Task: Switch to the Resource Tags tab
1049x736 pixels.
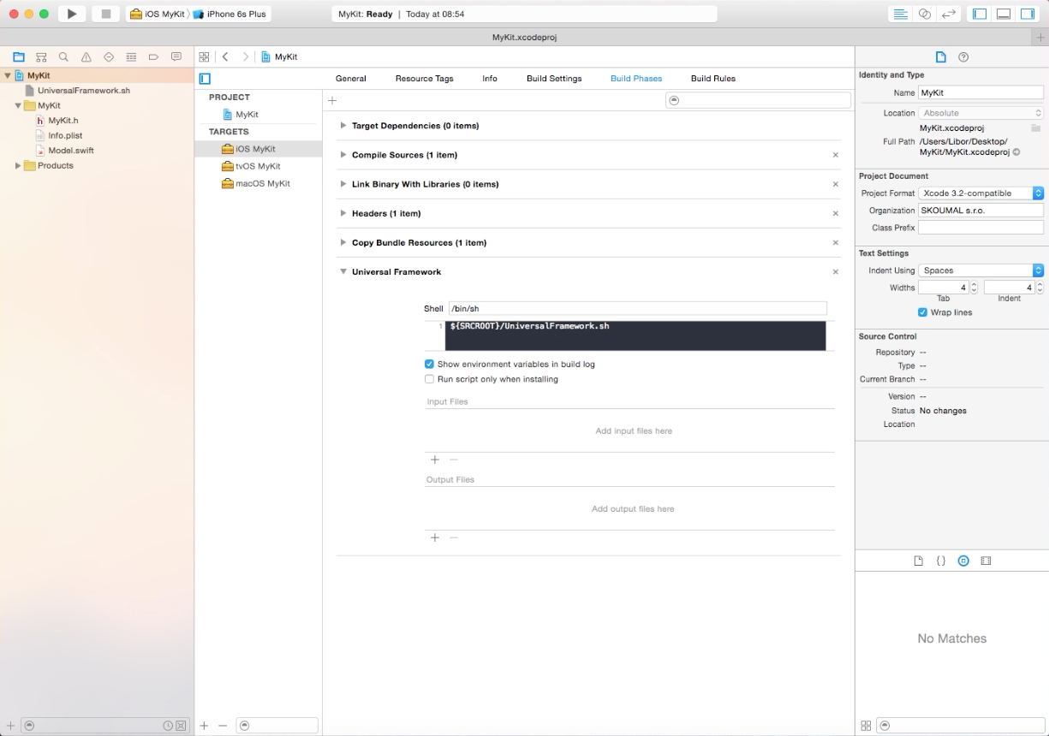Action: [x=425, y=79]
